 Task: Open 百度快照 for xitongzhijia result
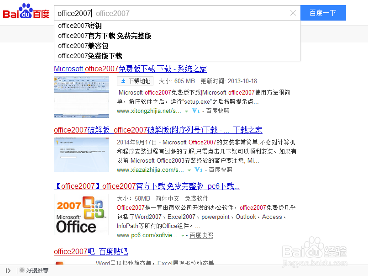(218, 111)
